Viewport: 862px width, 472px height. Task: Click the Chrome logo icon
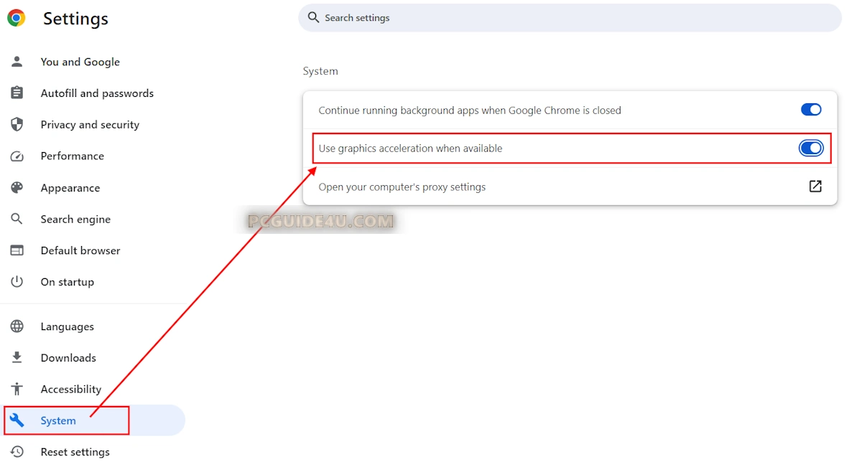(16, 18)
